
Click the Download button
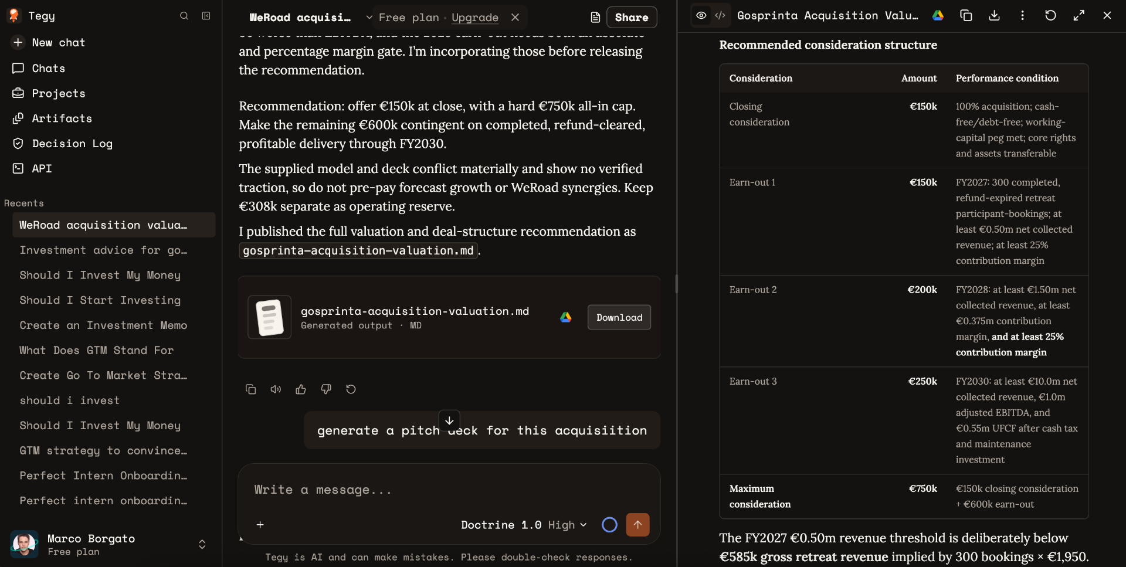619,317
